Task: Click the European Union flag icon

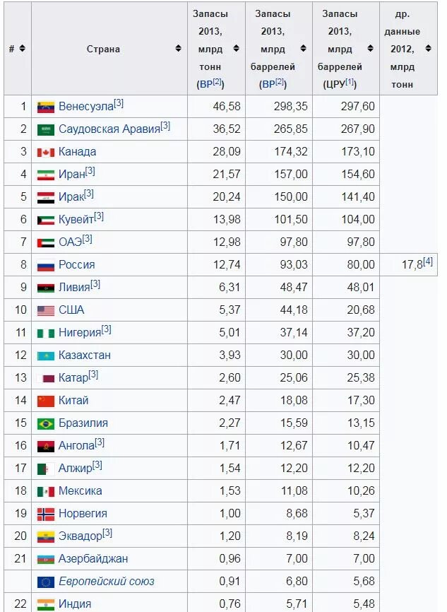Action: [46, 582]
